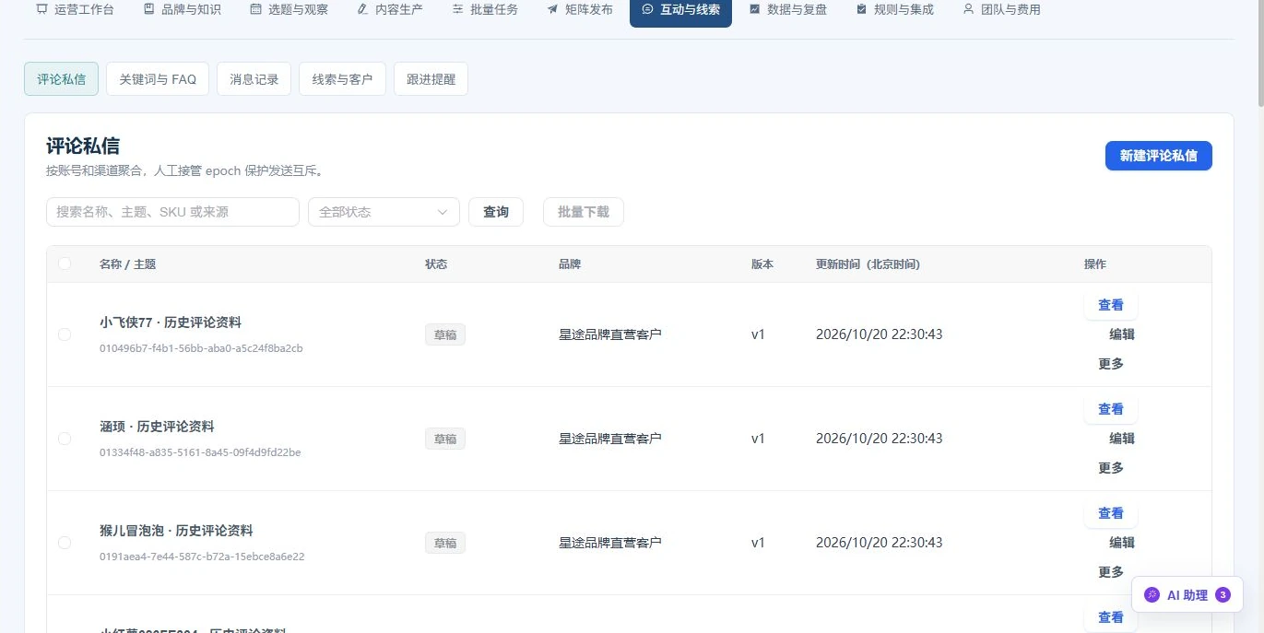Click the 批量下载 button
The height and width of the screenshot is (633, 1264).
point(584,212)
